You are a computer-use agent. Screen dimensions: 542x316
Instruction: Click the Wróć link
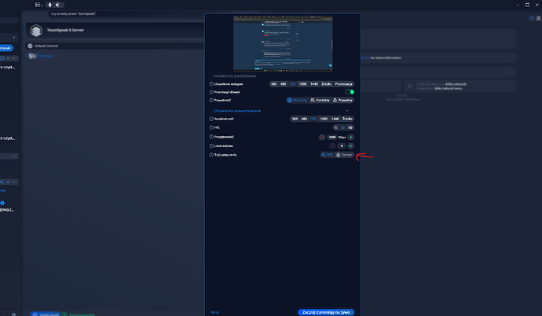click(215, 312)
